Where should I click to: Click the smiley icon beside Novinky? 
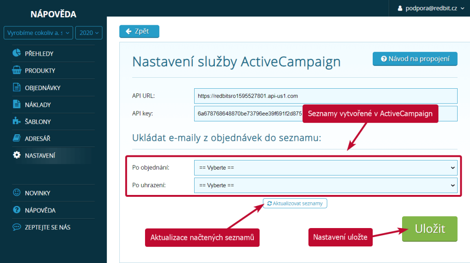pyautogui.click(x=17, y=193)
